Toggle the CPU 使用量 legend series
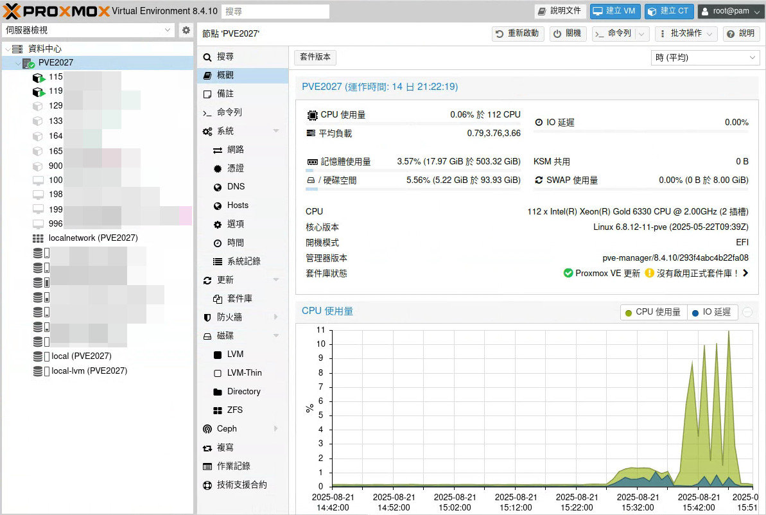This screenshot has width=766, height=515. (x=653, y=312)
